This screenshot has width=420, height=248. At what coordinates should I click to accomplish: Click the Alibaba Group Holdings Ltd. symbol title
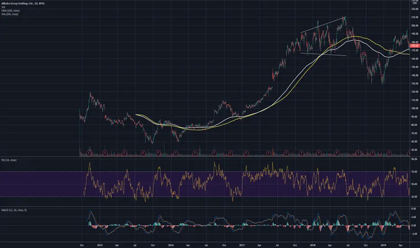(x=23, y=4)
